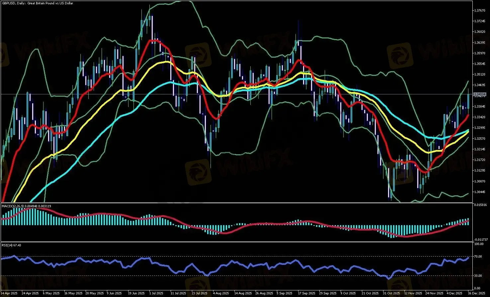Click the 1.35545 level on the price scale
Image resolution: width=490 pixels, height=297 pixels.
480,64
